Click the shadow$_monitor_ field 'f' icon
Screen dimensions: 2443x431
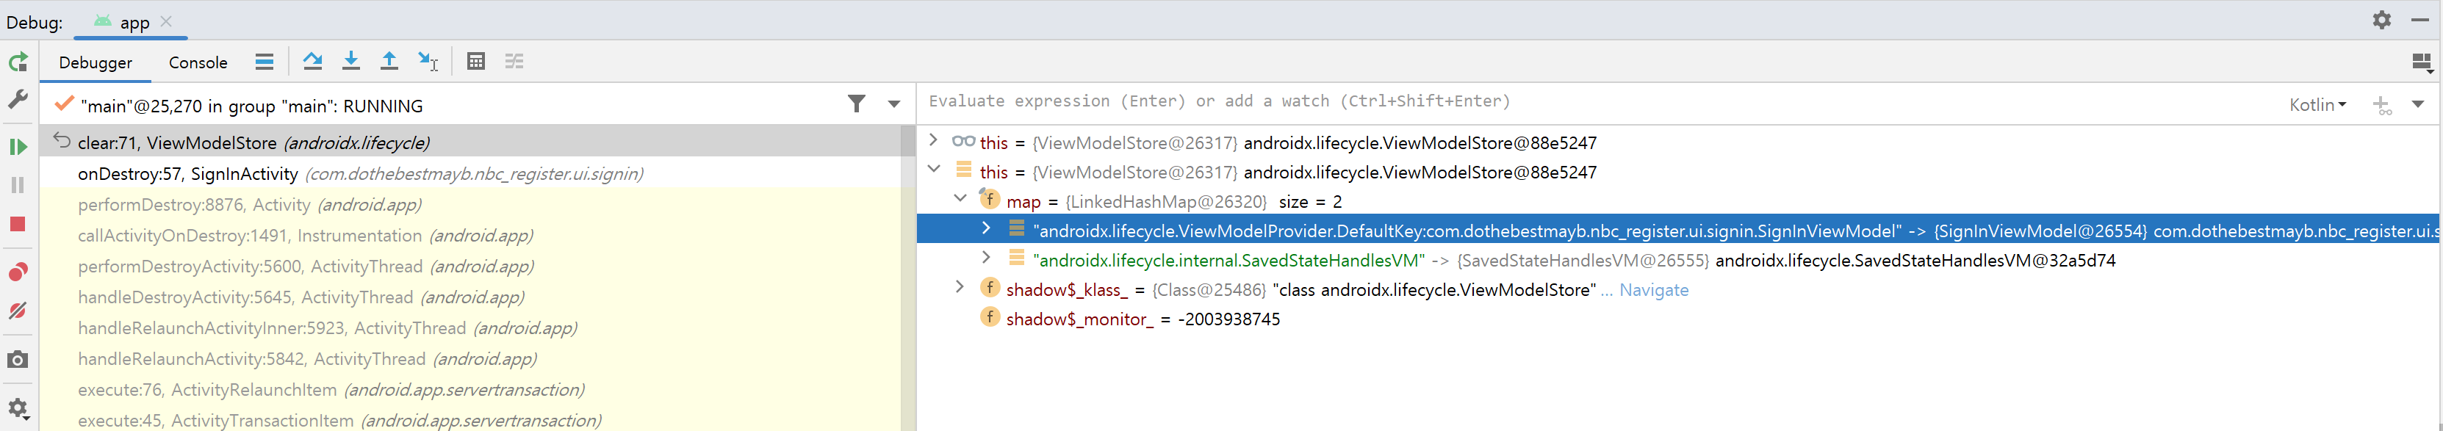(x=989, y=316)
